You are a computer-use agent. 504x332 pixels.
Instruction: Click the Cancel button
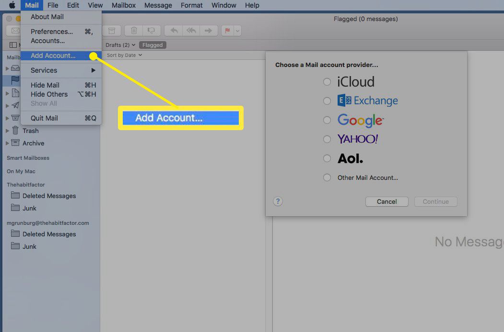(387, 202)
